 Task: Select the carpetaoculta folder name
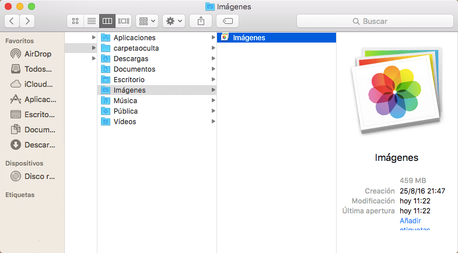click(x=136, y=48)
